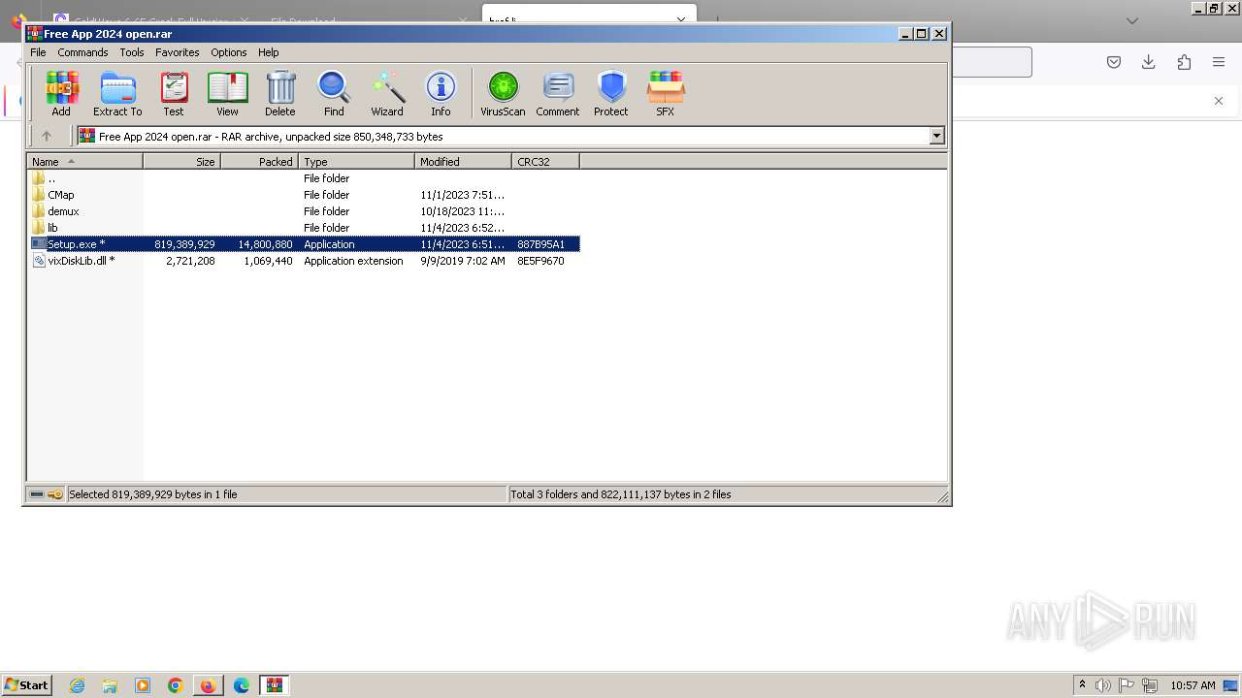
Task: Open the Favorites menu
Action: [178, 52]
